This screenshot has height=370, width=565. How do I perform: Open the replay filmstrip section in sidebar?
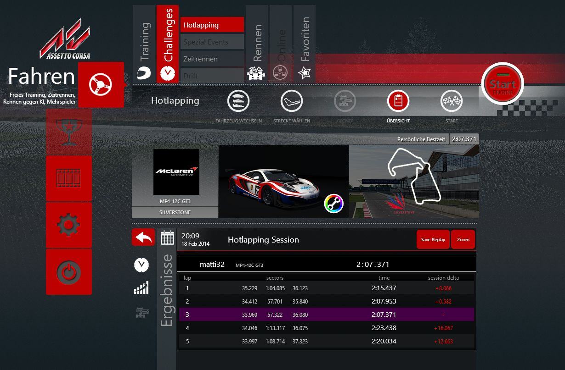point(69,178)
